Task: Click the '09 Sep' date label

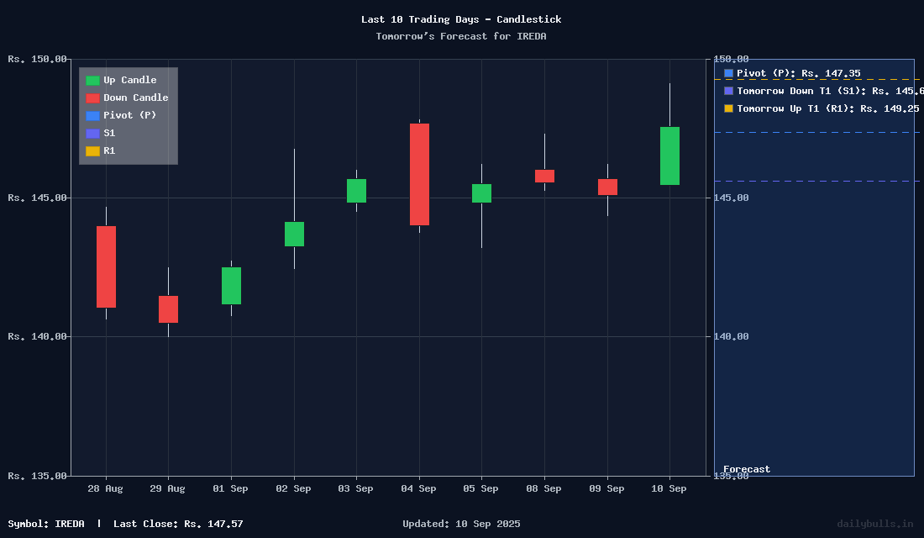Action: tap(606, 488)
